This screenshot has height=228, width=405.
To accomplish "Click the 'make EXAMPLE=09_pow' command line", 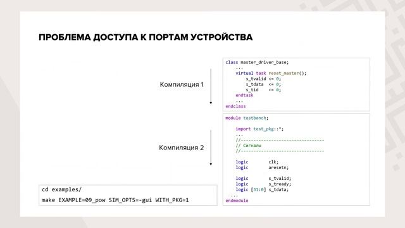I will click(x=115, y=200).
